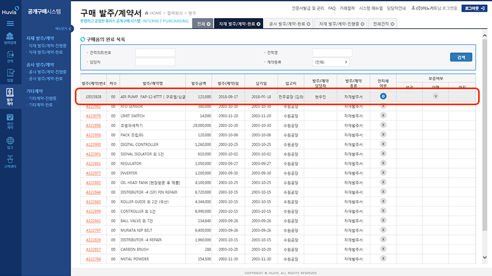Open order number link A122898

click(x=93, y=125)
